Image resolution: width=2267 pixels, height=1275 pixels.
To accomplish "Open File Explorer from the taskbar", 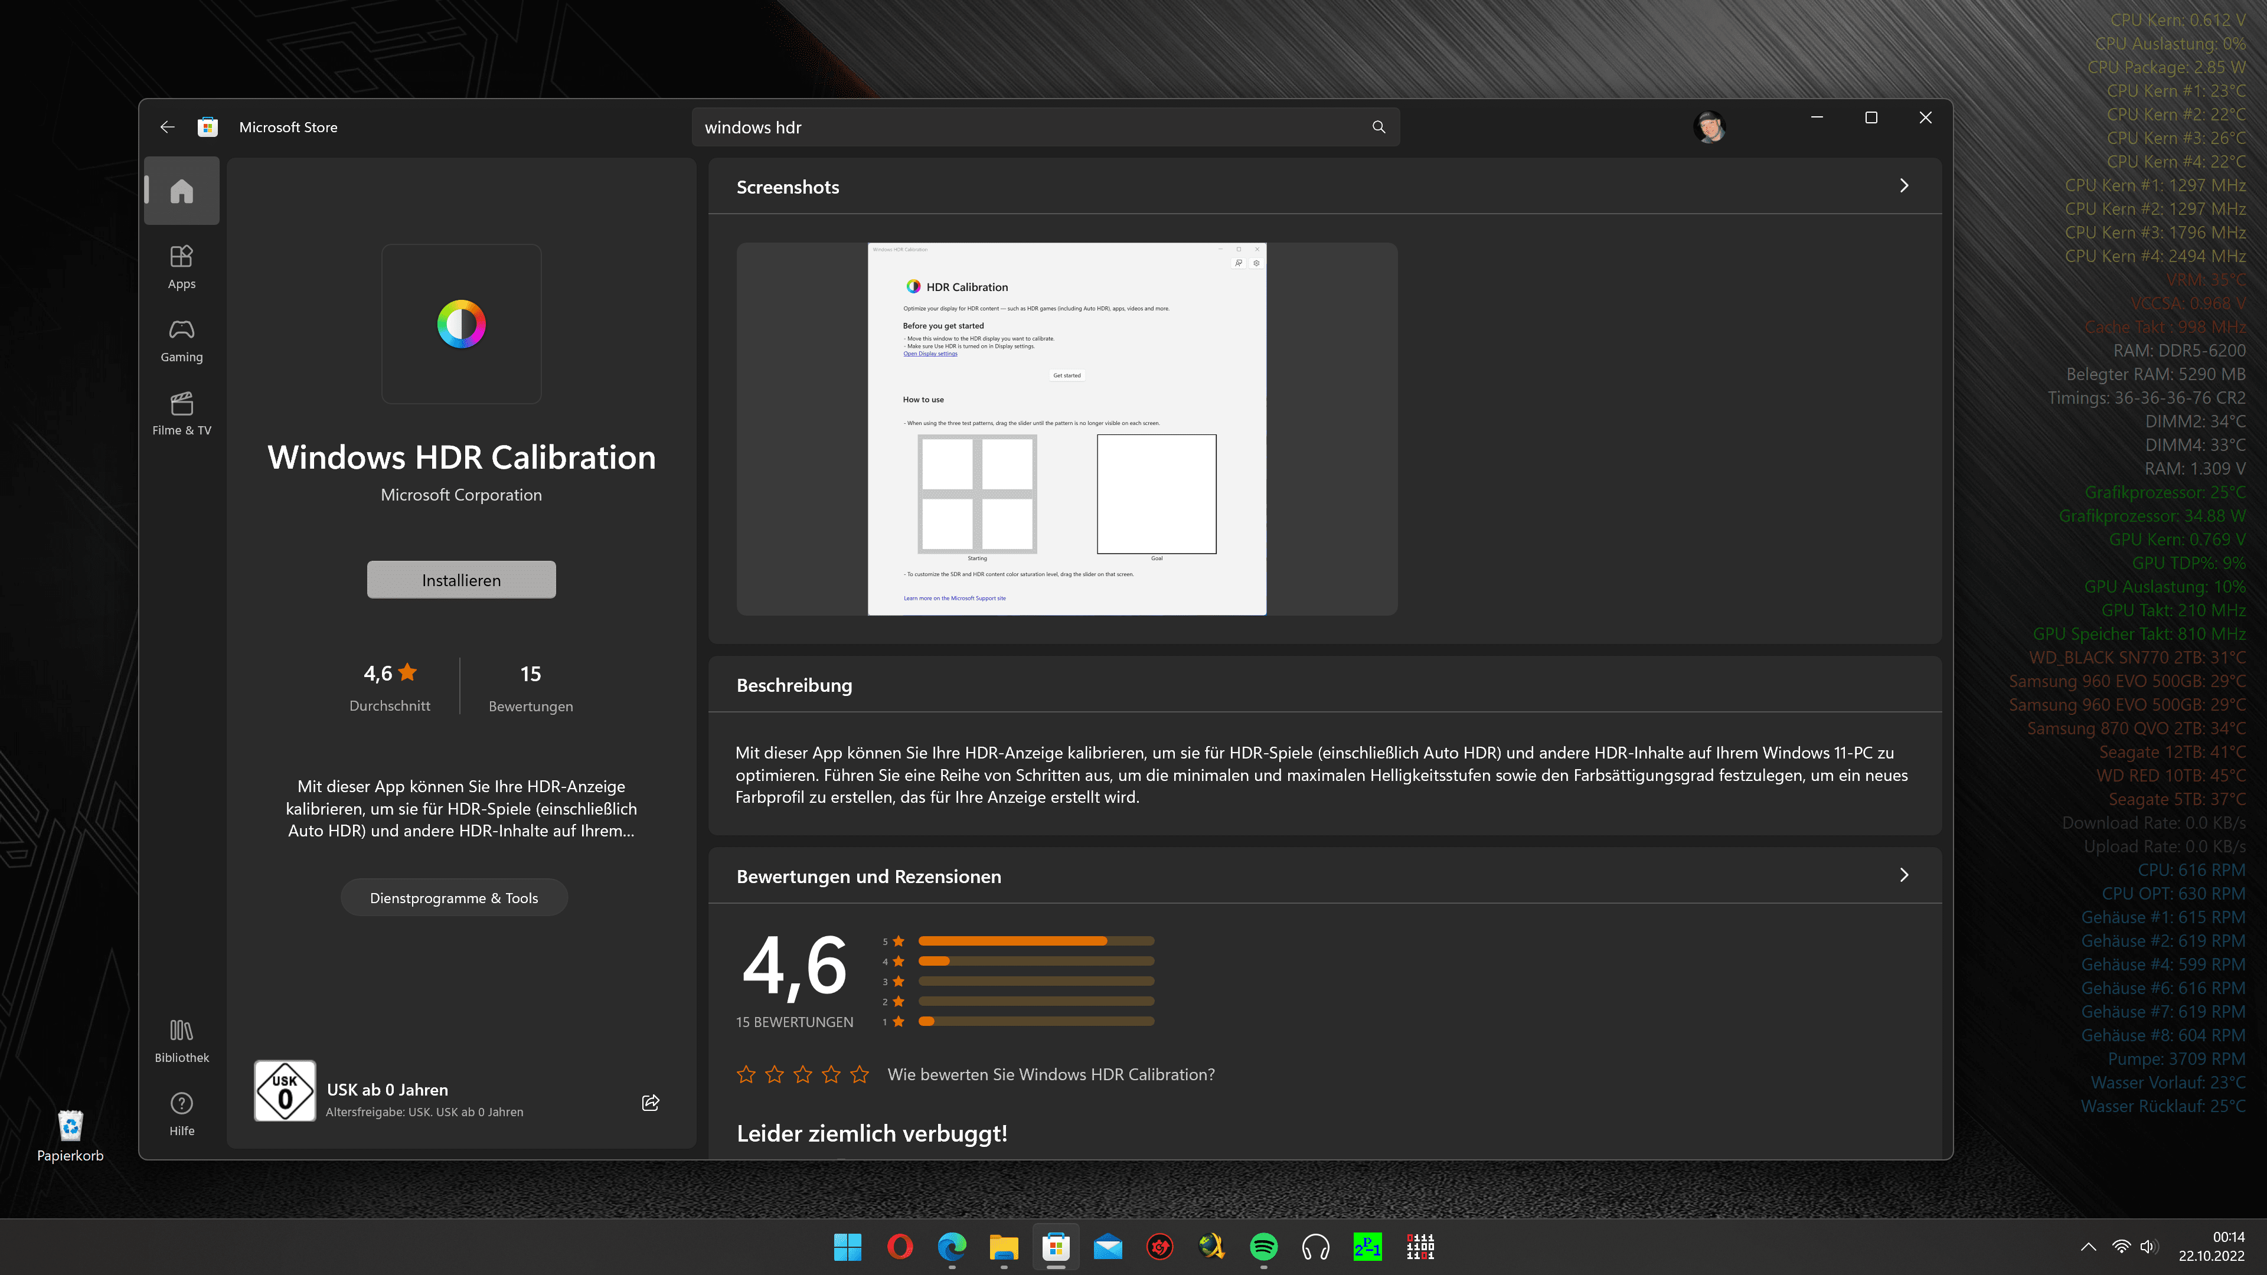I will click(x=1003, y=1247).
